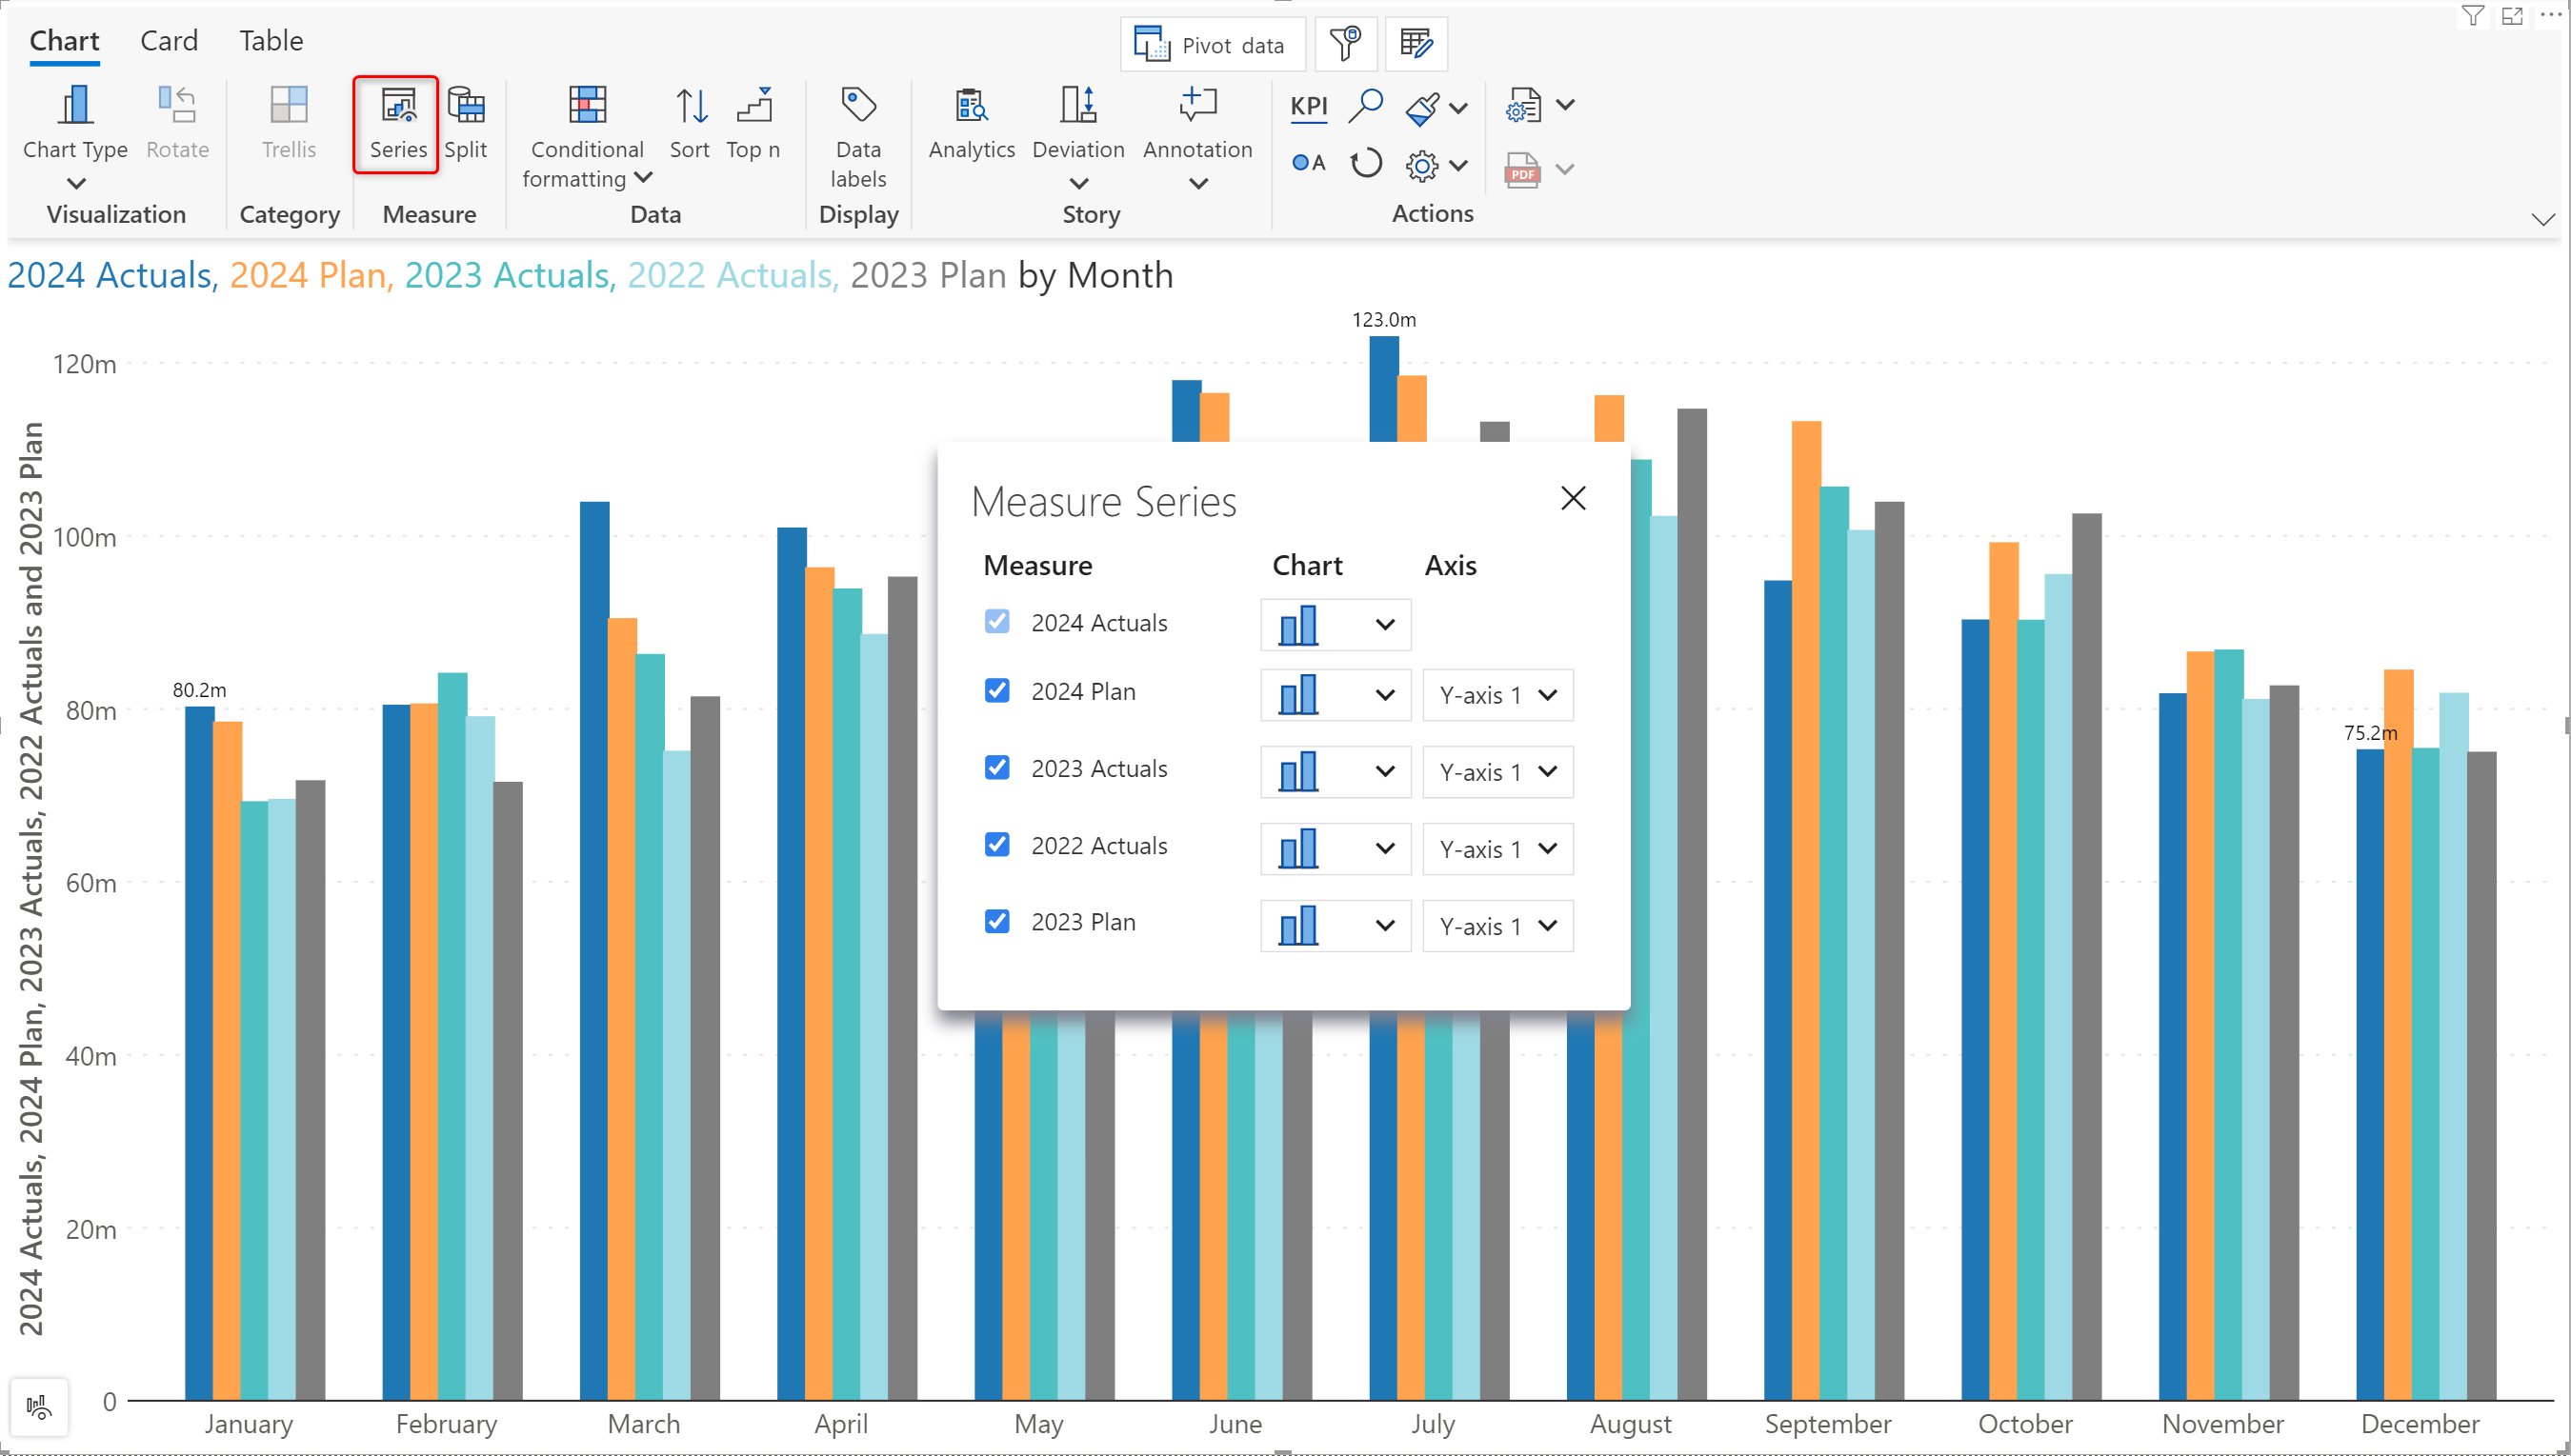
Task: Open Y-axis dropdown for 2022 Actuals
Action: [x=1497, y=849]
